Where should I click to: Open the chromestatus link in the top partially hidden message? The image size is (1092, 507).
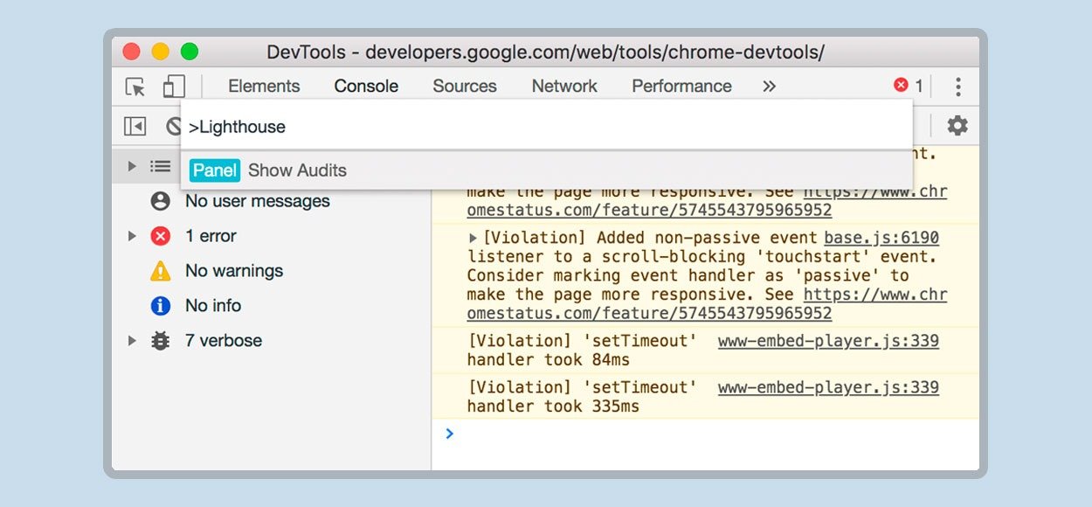707,201
